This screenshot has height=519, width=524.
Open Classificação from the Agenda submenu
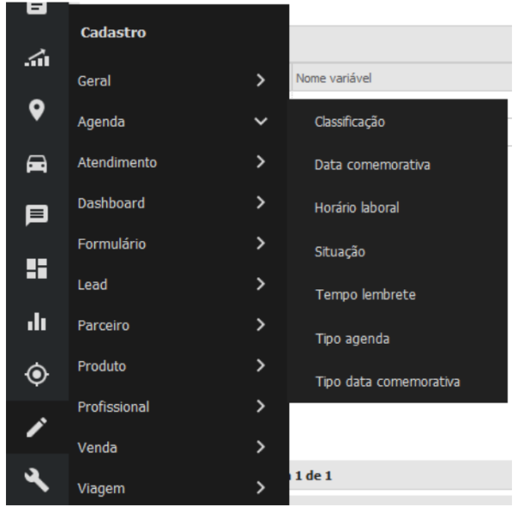point(350,122)
